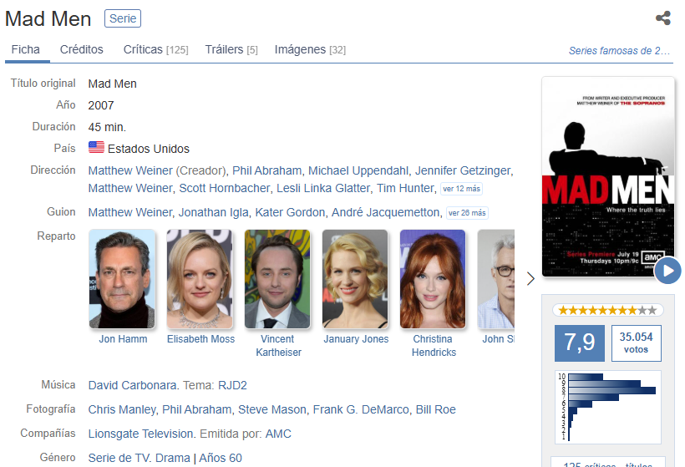685x467 pixels.
Task: Click the 7,9 rating score box
Action: pos(580,343)
